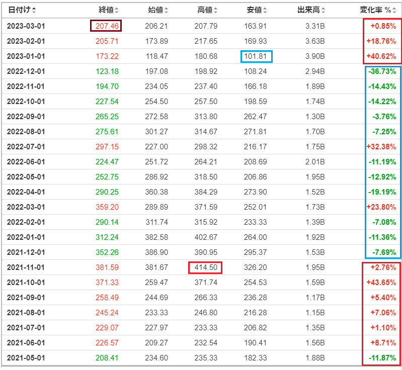Select closing value 381.59

(107, 267)
